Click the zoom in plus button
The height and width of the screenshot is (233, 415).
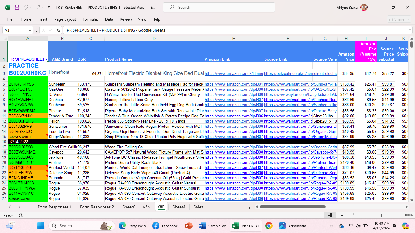pyautogui.click(x=399, y=215)
